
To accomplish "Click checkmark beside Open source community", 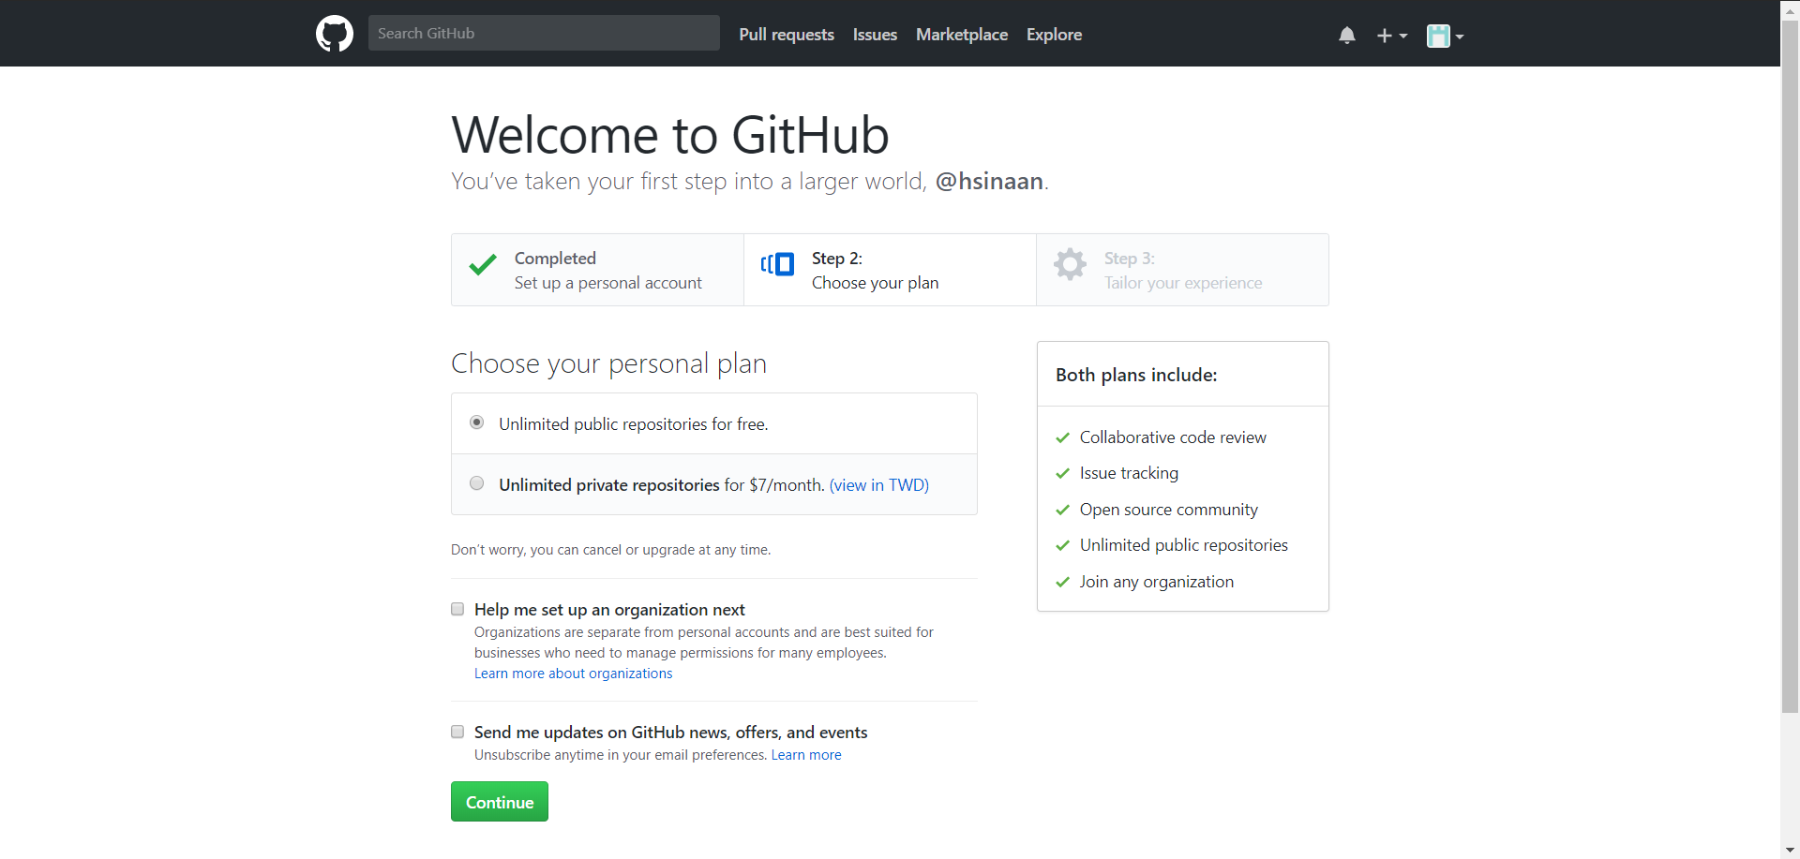I will click(1062, 510).
